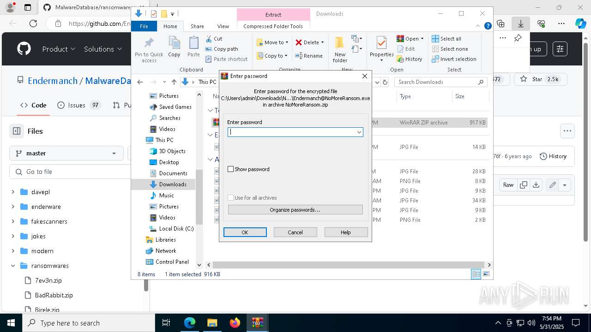The image size is (591, 332).
Task: Switch to the Share ribbon tab
Action: (197, 26)
